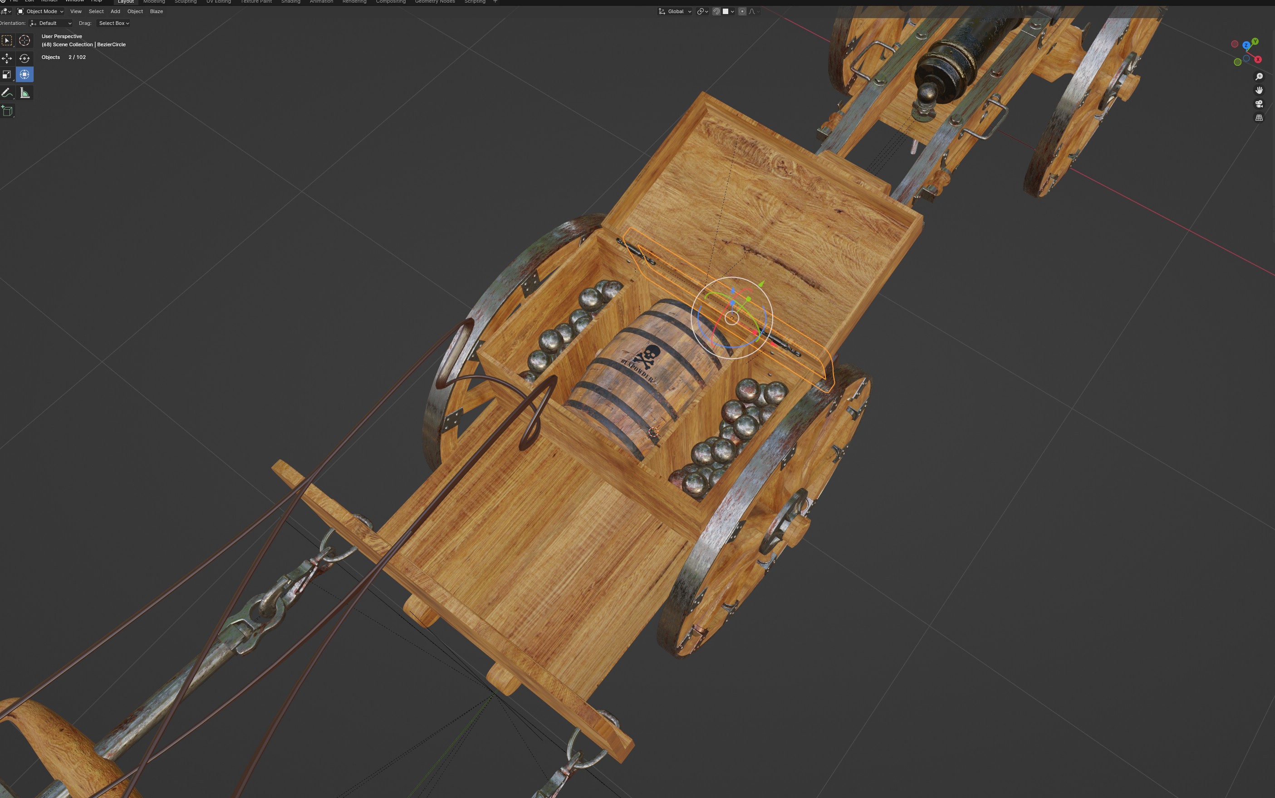Open the Object Mode dropdown
The width and height of the screenshot is (1275, 798).
click(x=41, y=12)
